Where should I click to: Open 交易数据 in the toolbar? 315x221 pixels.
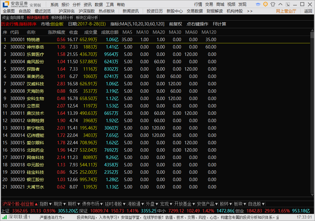pos(195,11)
